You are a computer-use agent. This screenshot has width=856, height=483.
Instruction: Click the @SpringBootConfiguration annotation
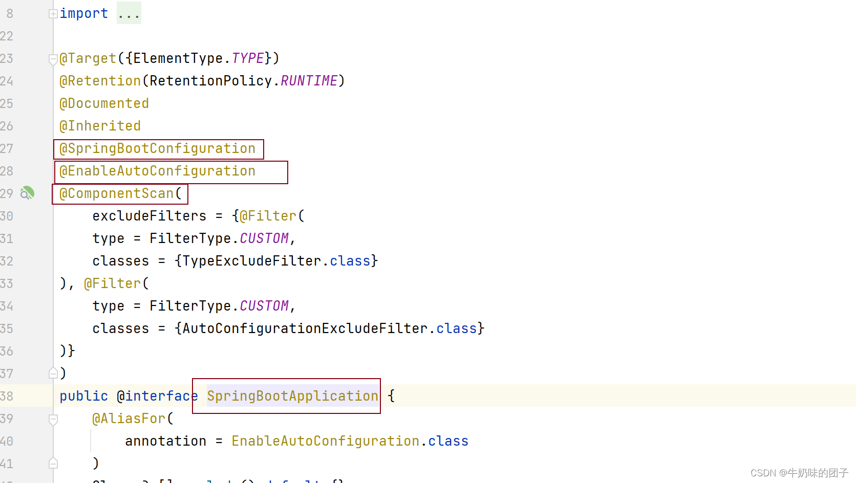click(158, 148)
